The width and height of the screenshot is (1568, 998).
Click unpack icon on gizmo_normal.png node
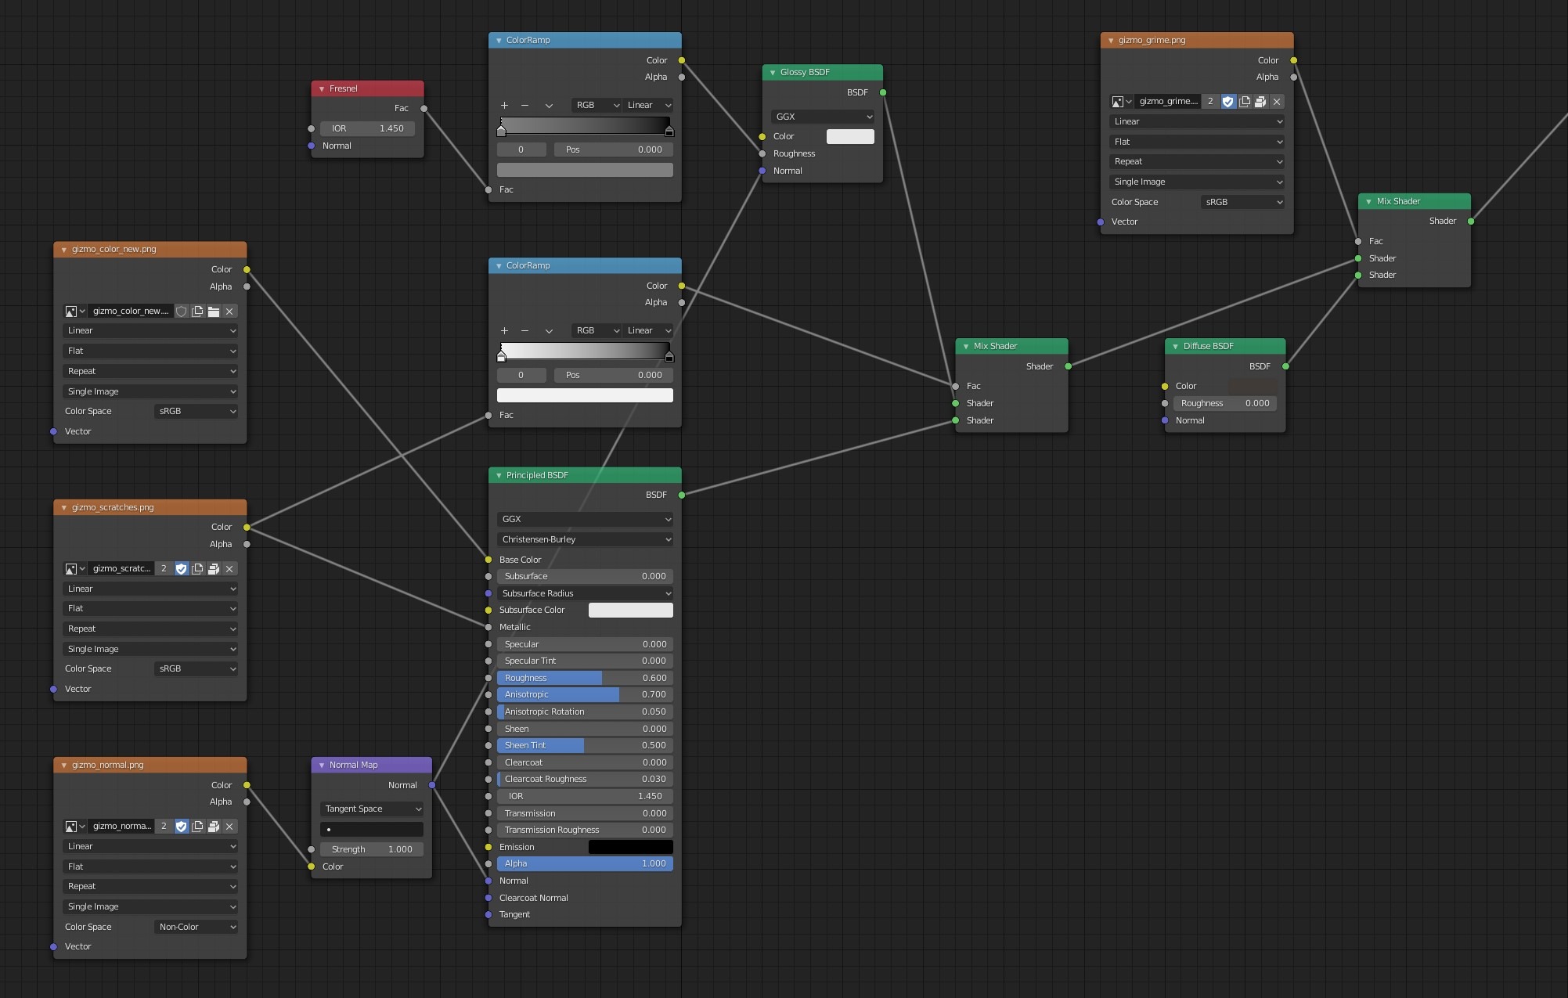point(214,827)
